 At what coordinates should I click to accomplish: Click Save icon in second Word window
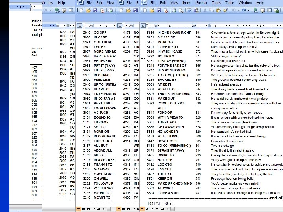(x=96, y=11)
